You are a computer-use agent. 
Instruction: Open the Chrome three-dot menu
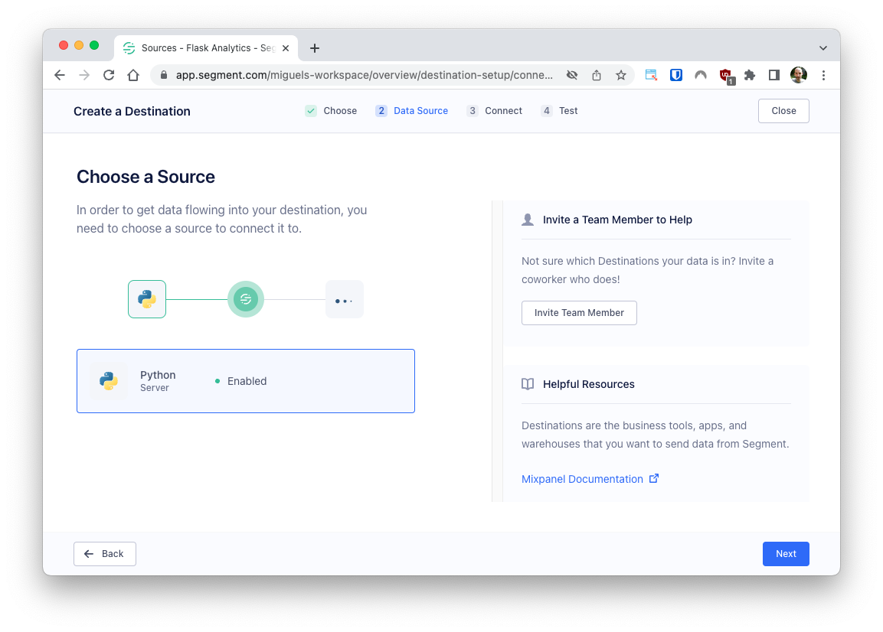tap(823, 75)
